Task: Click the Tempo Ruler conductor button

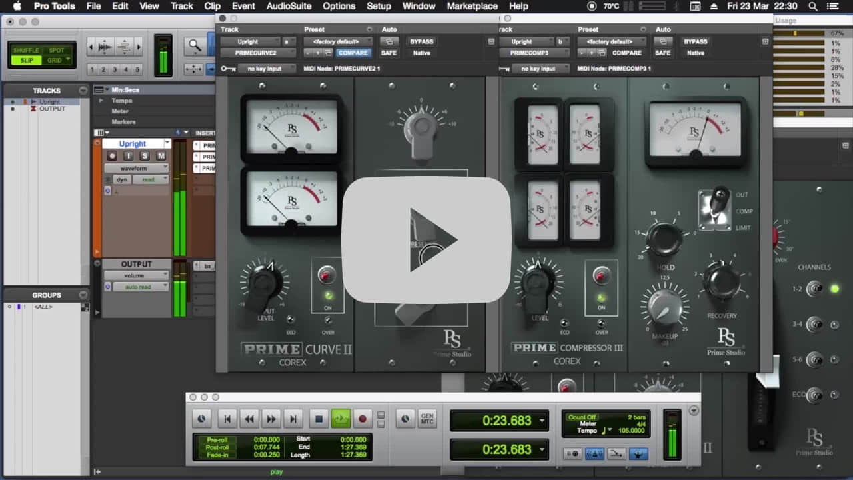Action: pyautogui.click(x=638, y=453)
